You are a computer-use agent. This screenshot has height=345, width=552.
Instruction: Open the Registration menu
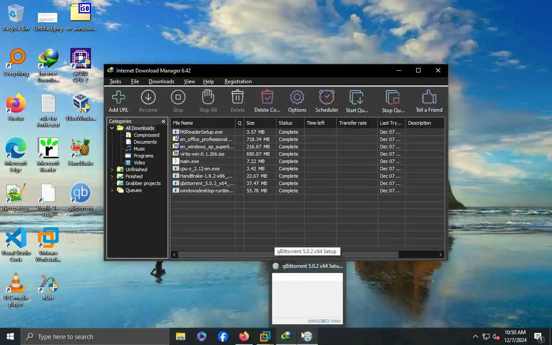(238, 82)
